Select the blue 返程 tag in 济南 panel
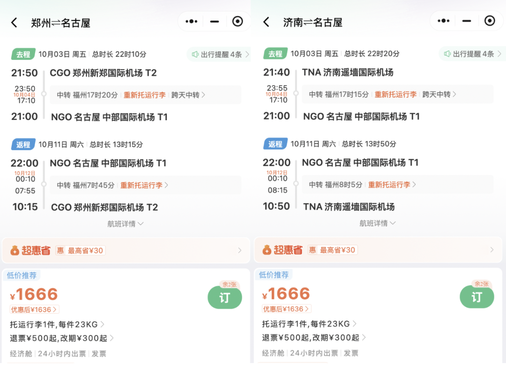The width and height of the screenshot is (506, 365). [x=275, y=144]
